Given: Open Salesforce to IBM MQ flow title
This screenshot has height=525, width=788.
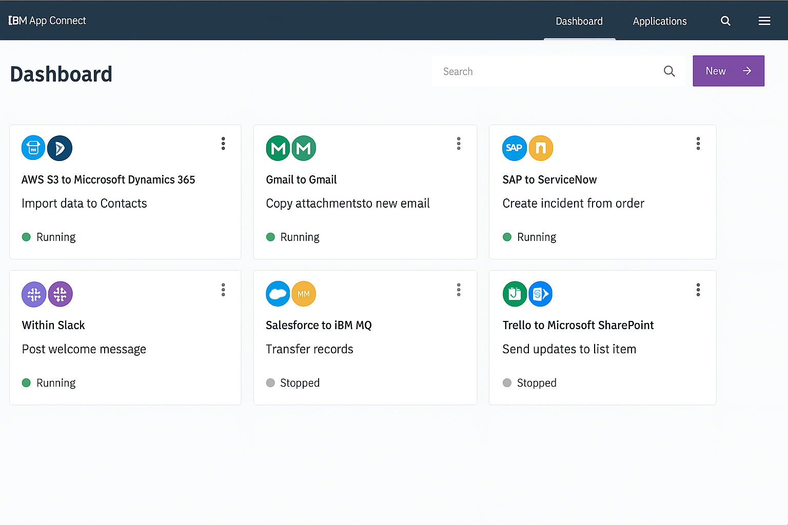Looking at the screenshot, I should pos(319,325).
